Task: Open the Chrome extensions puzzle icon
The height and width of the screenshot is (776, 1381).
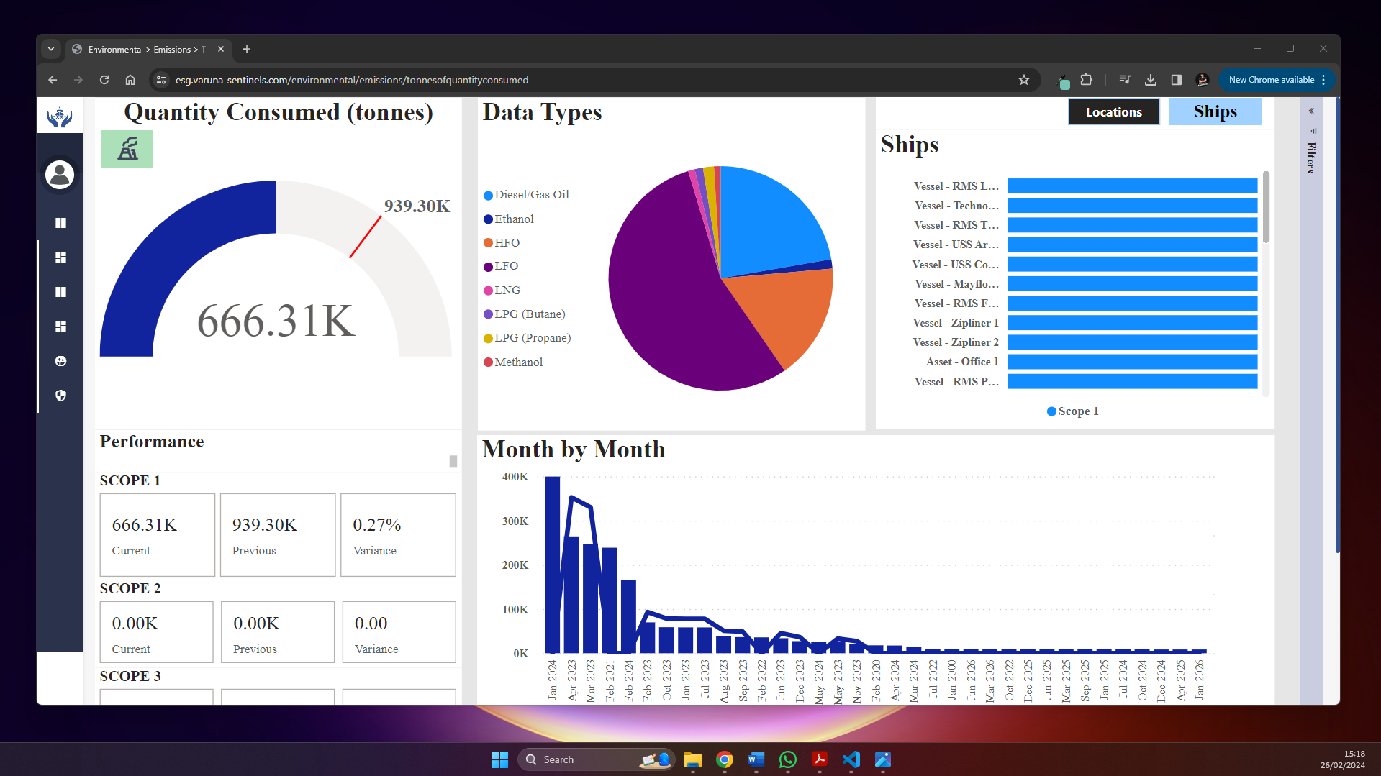Action: [1086, 80]
